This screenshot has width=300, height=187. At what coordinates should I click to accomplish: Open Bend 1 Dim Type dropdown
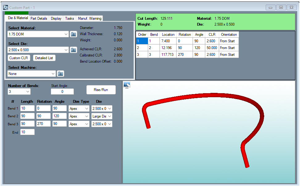click(87, 109)
